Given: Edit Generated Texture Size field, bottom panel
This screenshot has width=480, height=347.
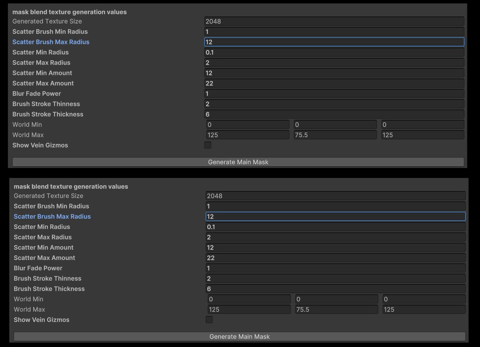Looking at the screenshot, I should coord(336,196).
